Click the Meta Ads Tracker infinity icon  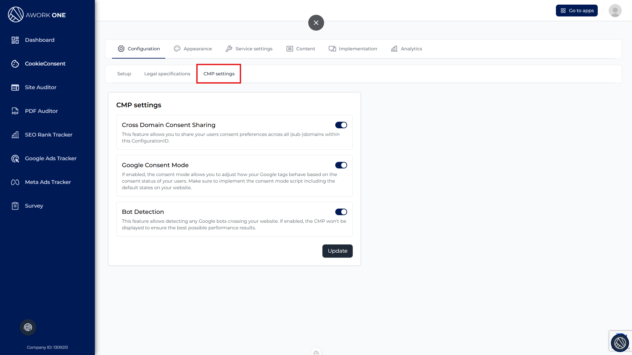click(x=15, y=182)
